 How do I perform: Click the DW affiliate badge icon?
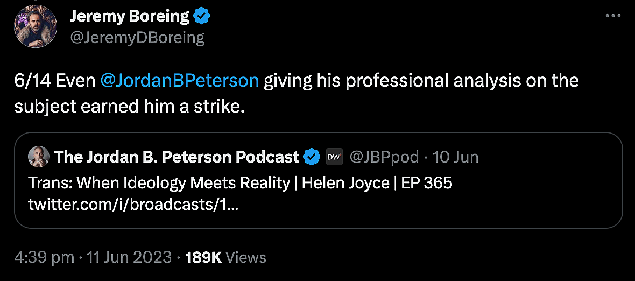335,157
